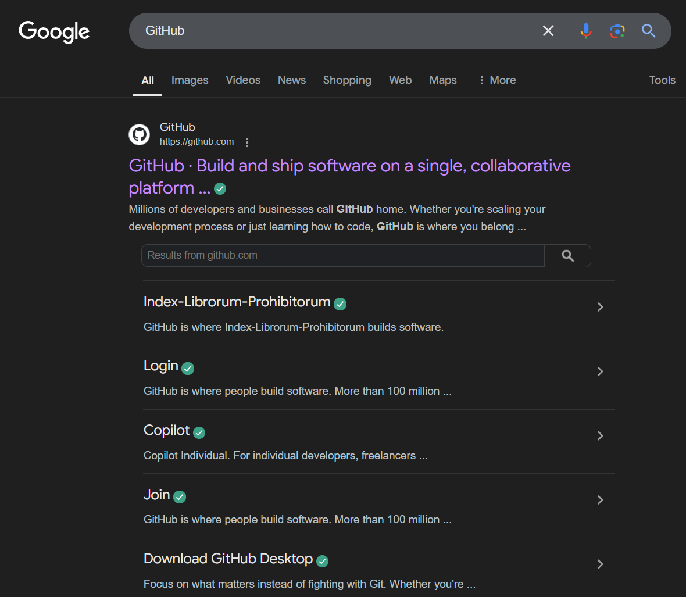Switch to the News tab
686x597 pixels.
(292, 80)
